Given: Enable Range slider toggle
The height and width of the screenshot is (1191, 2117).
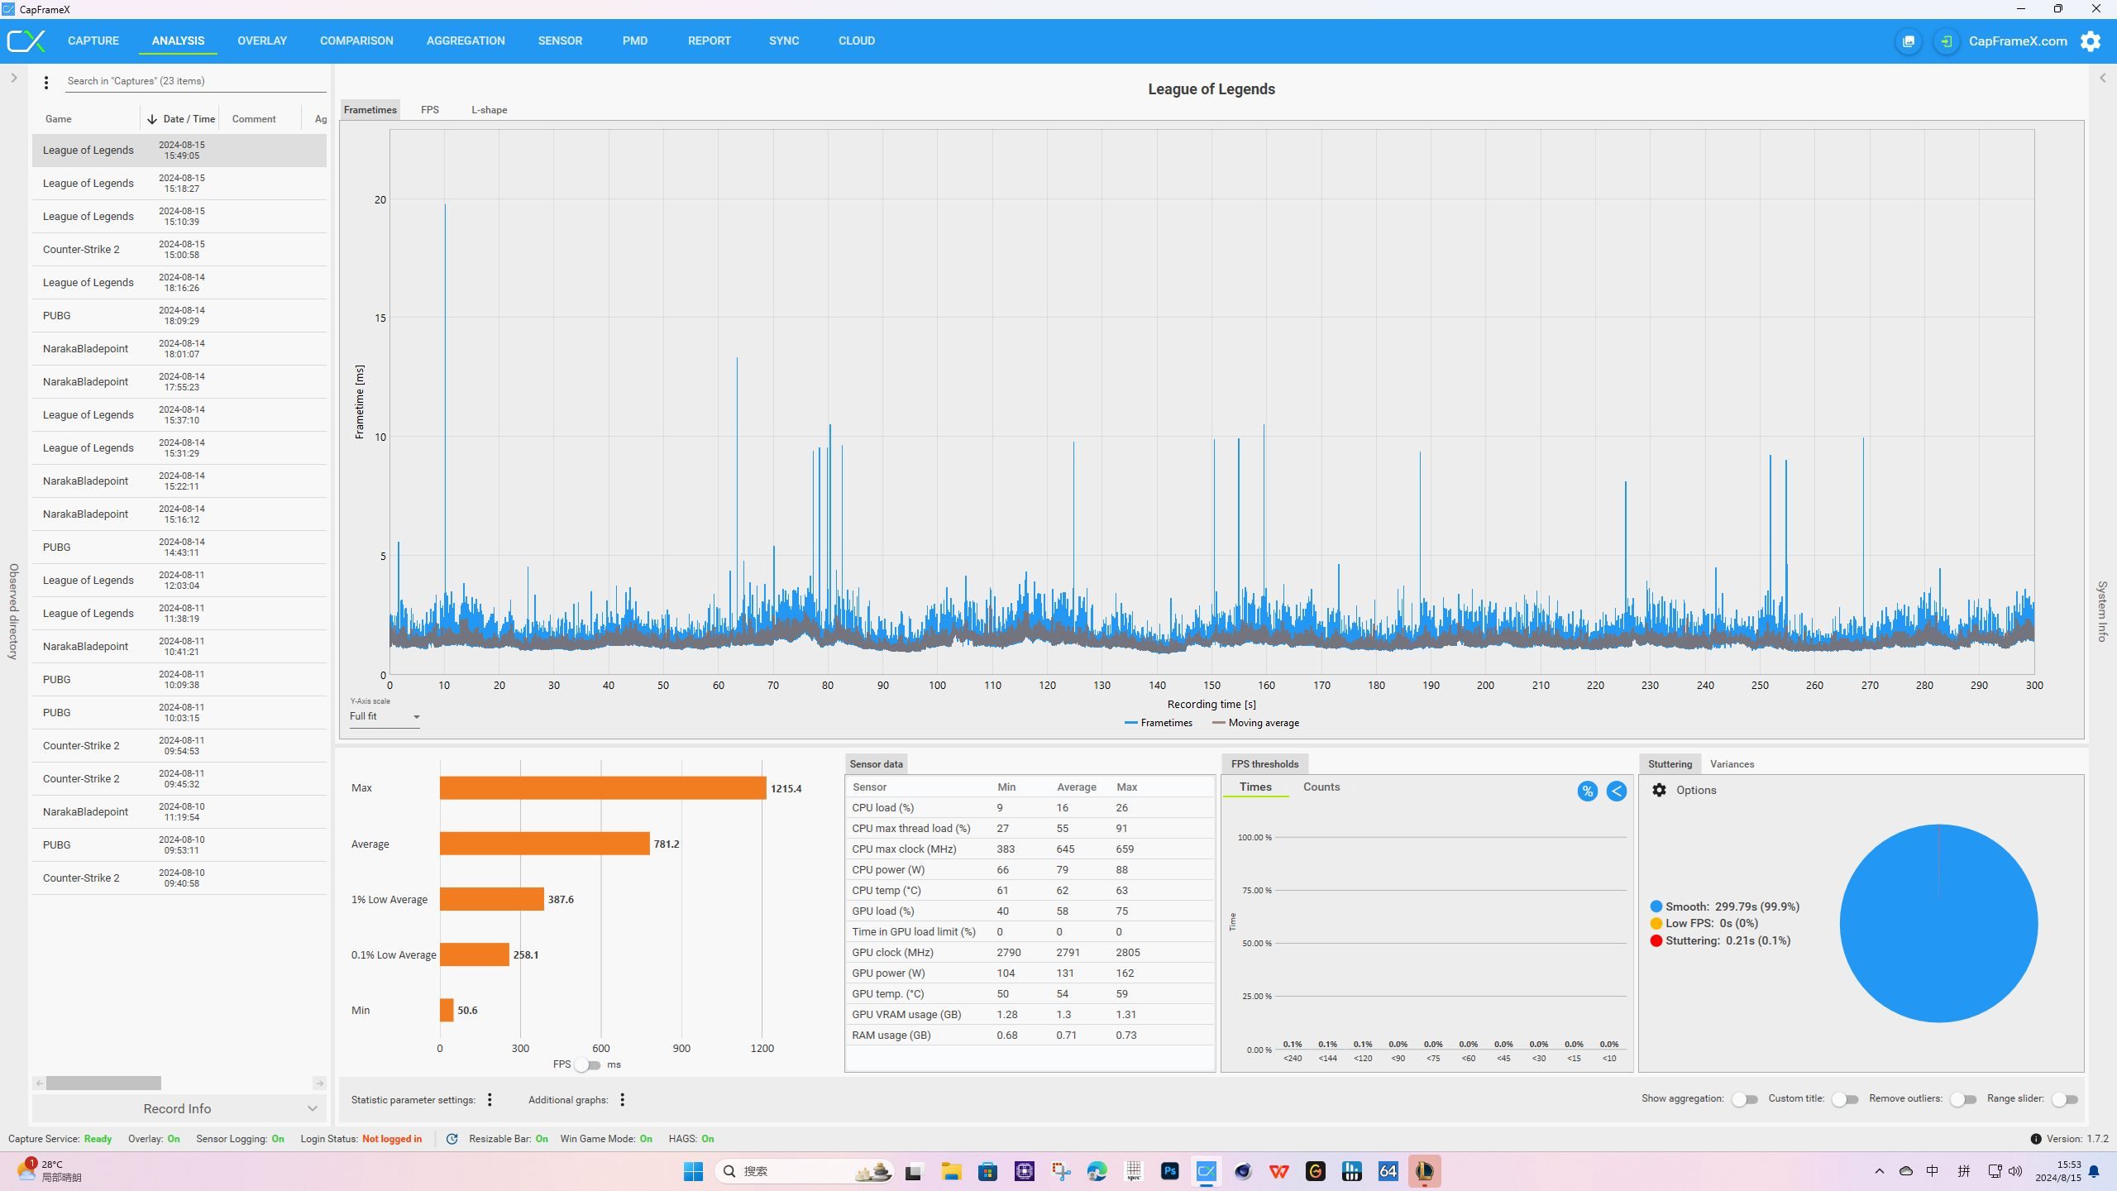Looking at the screenshot, I should click(x=2064, y=1099).
